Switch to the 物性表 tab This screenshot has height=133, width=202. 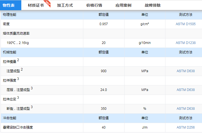[x=9, y=5]
